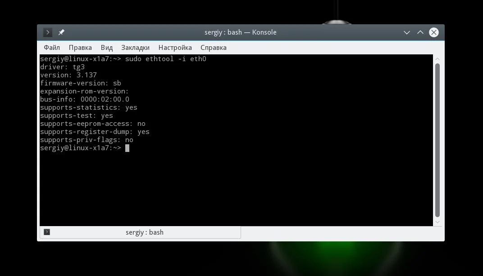Toggle the pin window on all desktops icon
The height and width of the screenshot is (276, 483).
pos(61,32)
